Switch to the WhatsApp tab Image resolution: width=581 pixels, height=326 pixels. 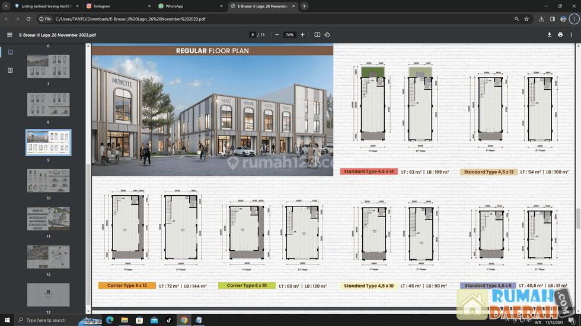(x=174, y=6)
